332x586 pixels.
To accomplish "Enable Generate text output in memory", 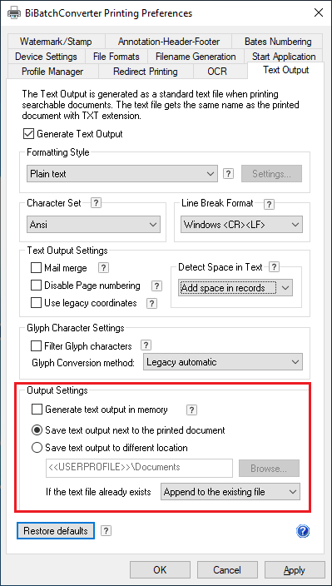I will (x=37, y=410).
